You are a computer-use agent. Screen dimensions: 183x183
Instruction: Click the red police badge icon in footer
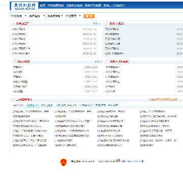[x=64, y=163]
